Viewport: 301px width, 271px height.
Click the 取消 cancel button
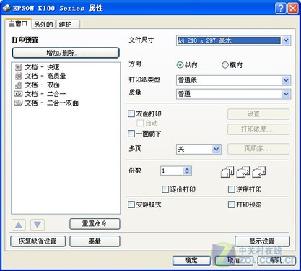pos(234,261)
